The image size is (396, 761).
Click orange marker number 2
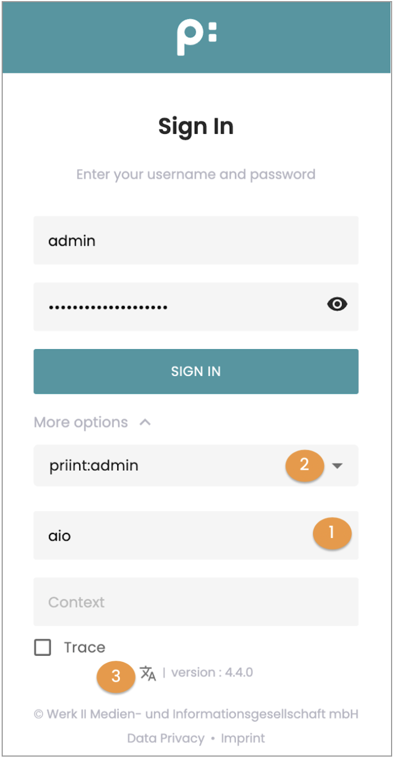[x=304, y=465]
